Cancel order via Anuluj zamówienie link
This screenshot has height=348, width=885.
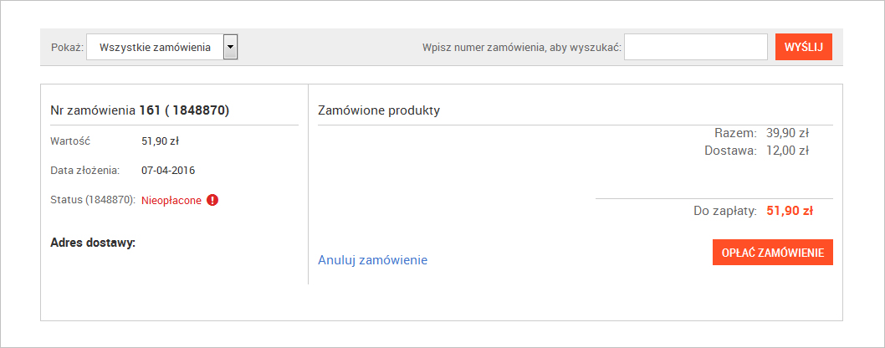click(372, 260)
